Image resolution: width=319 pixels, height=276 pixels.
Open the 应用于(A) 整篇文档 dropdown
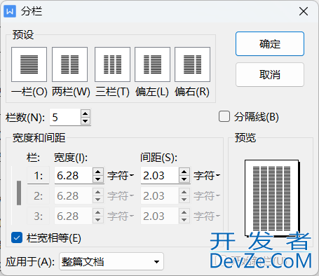(111, 261)
